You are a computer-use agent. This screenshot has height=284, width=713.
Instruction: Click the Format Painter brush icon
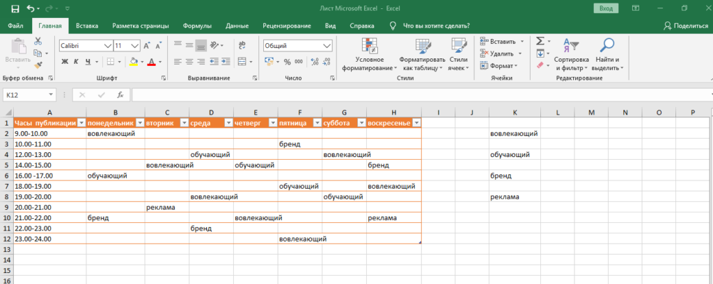pos(38,64)
